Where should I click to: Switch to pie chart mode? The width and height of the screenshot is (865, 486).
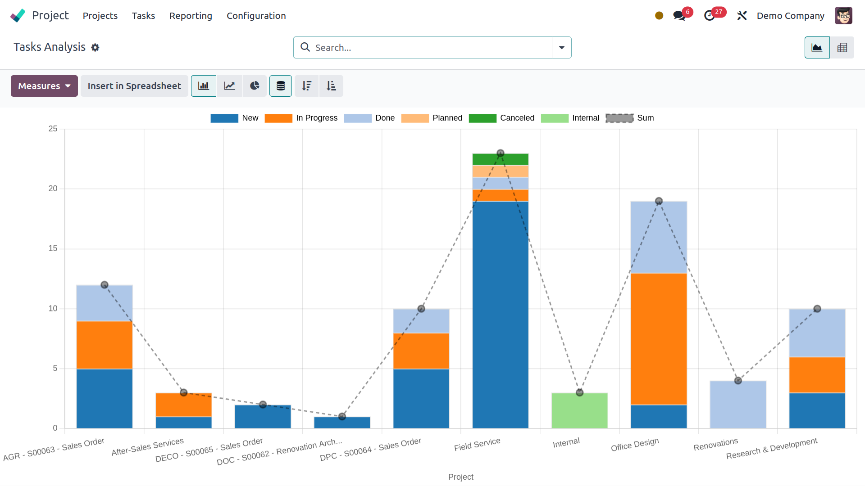255,86
